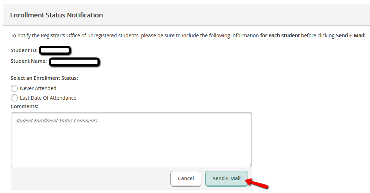Click the Student Name label
Screen dimensions: 370x193
pyautogui.click(x=28, y=61)
